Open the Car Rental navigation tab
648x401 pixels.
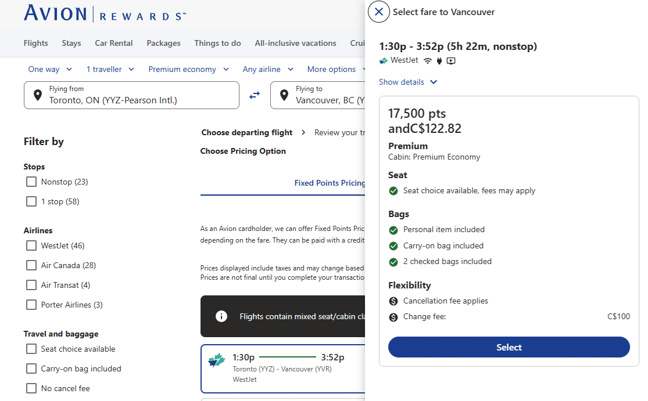pyautogui.click(x=114, y=43)
